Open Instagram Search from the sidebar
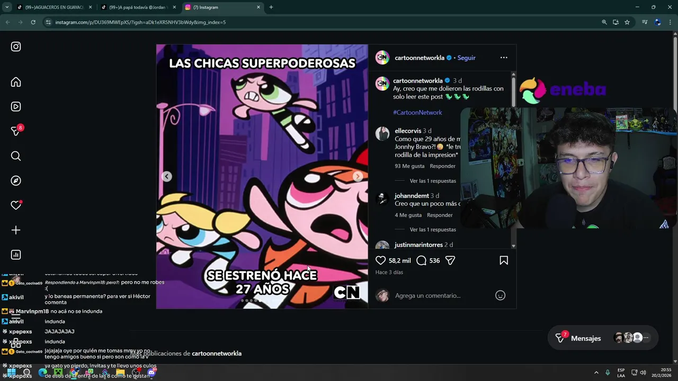 coord(16,156)
